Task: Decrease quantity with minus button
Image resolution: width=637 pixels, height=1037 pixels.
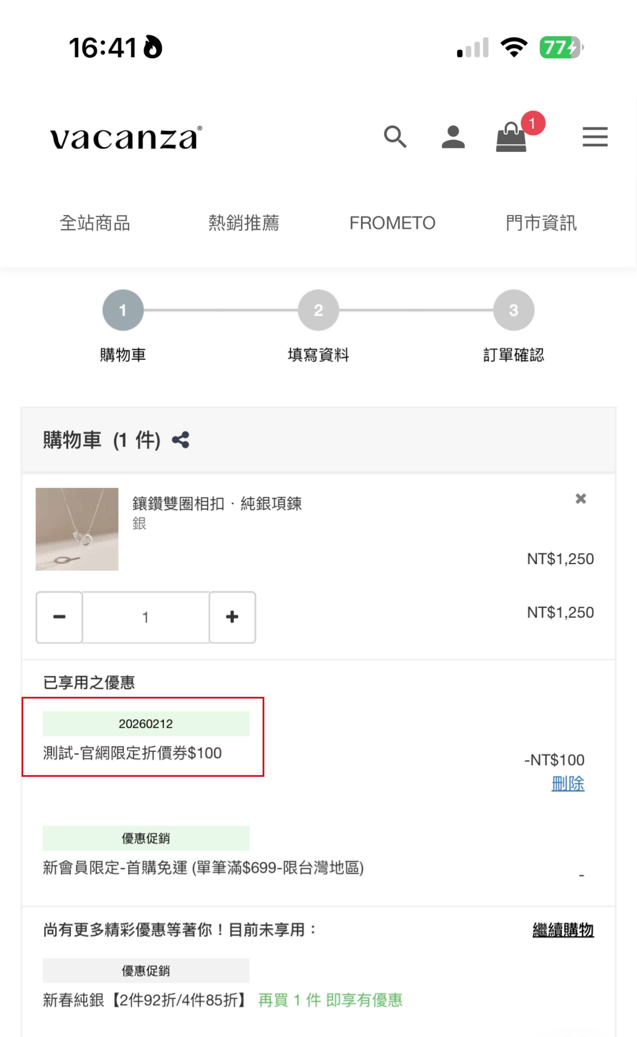Action: click(x=59, y=617)
